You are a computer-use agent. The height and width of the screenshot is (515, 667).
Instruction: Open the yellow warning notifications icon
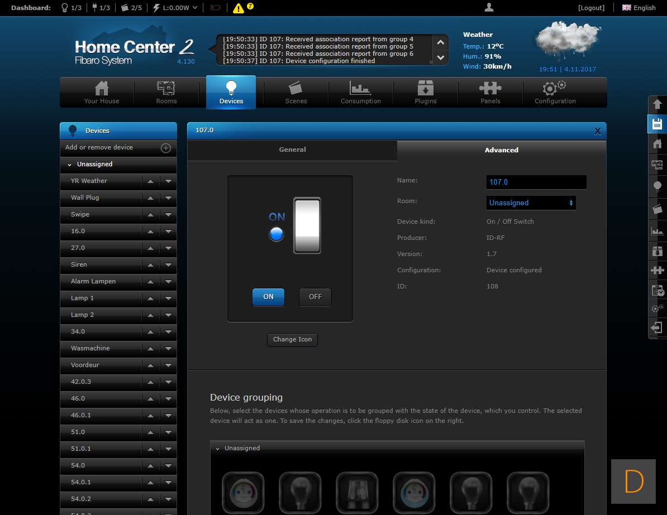point(239,8)
